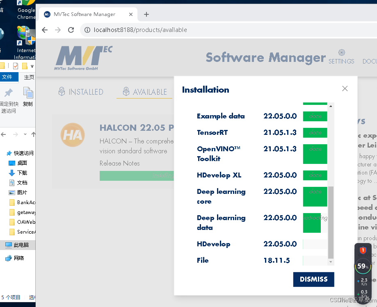Image resolution: width=377 pixels, height=307 pixels.
Task: Click the browser back arrow
Action: [45, 30]
